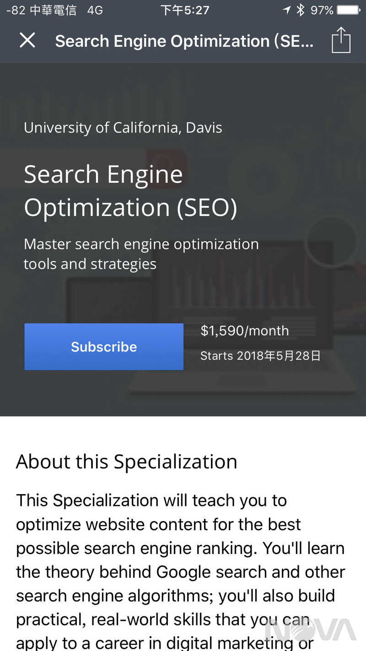
Task: Tap the course subtitle about tools and strategies
Action: [141, 254]
